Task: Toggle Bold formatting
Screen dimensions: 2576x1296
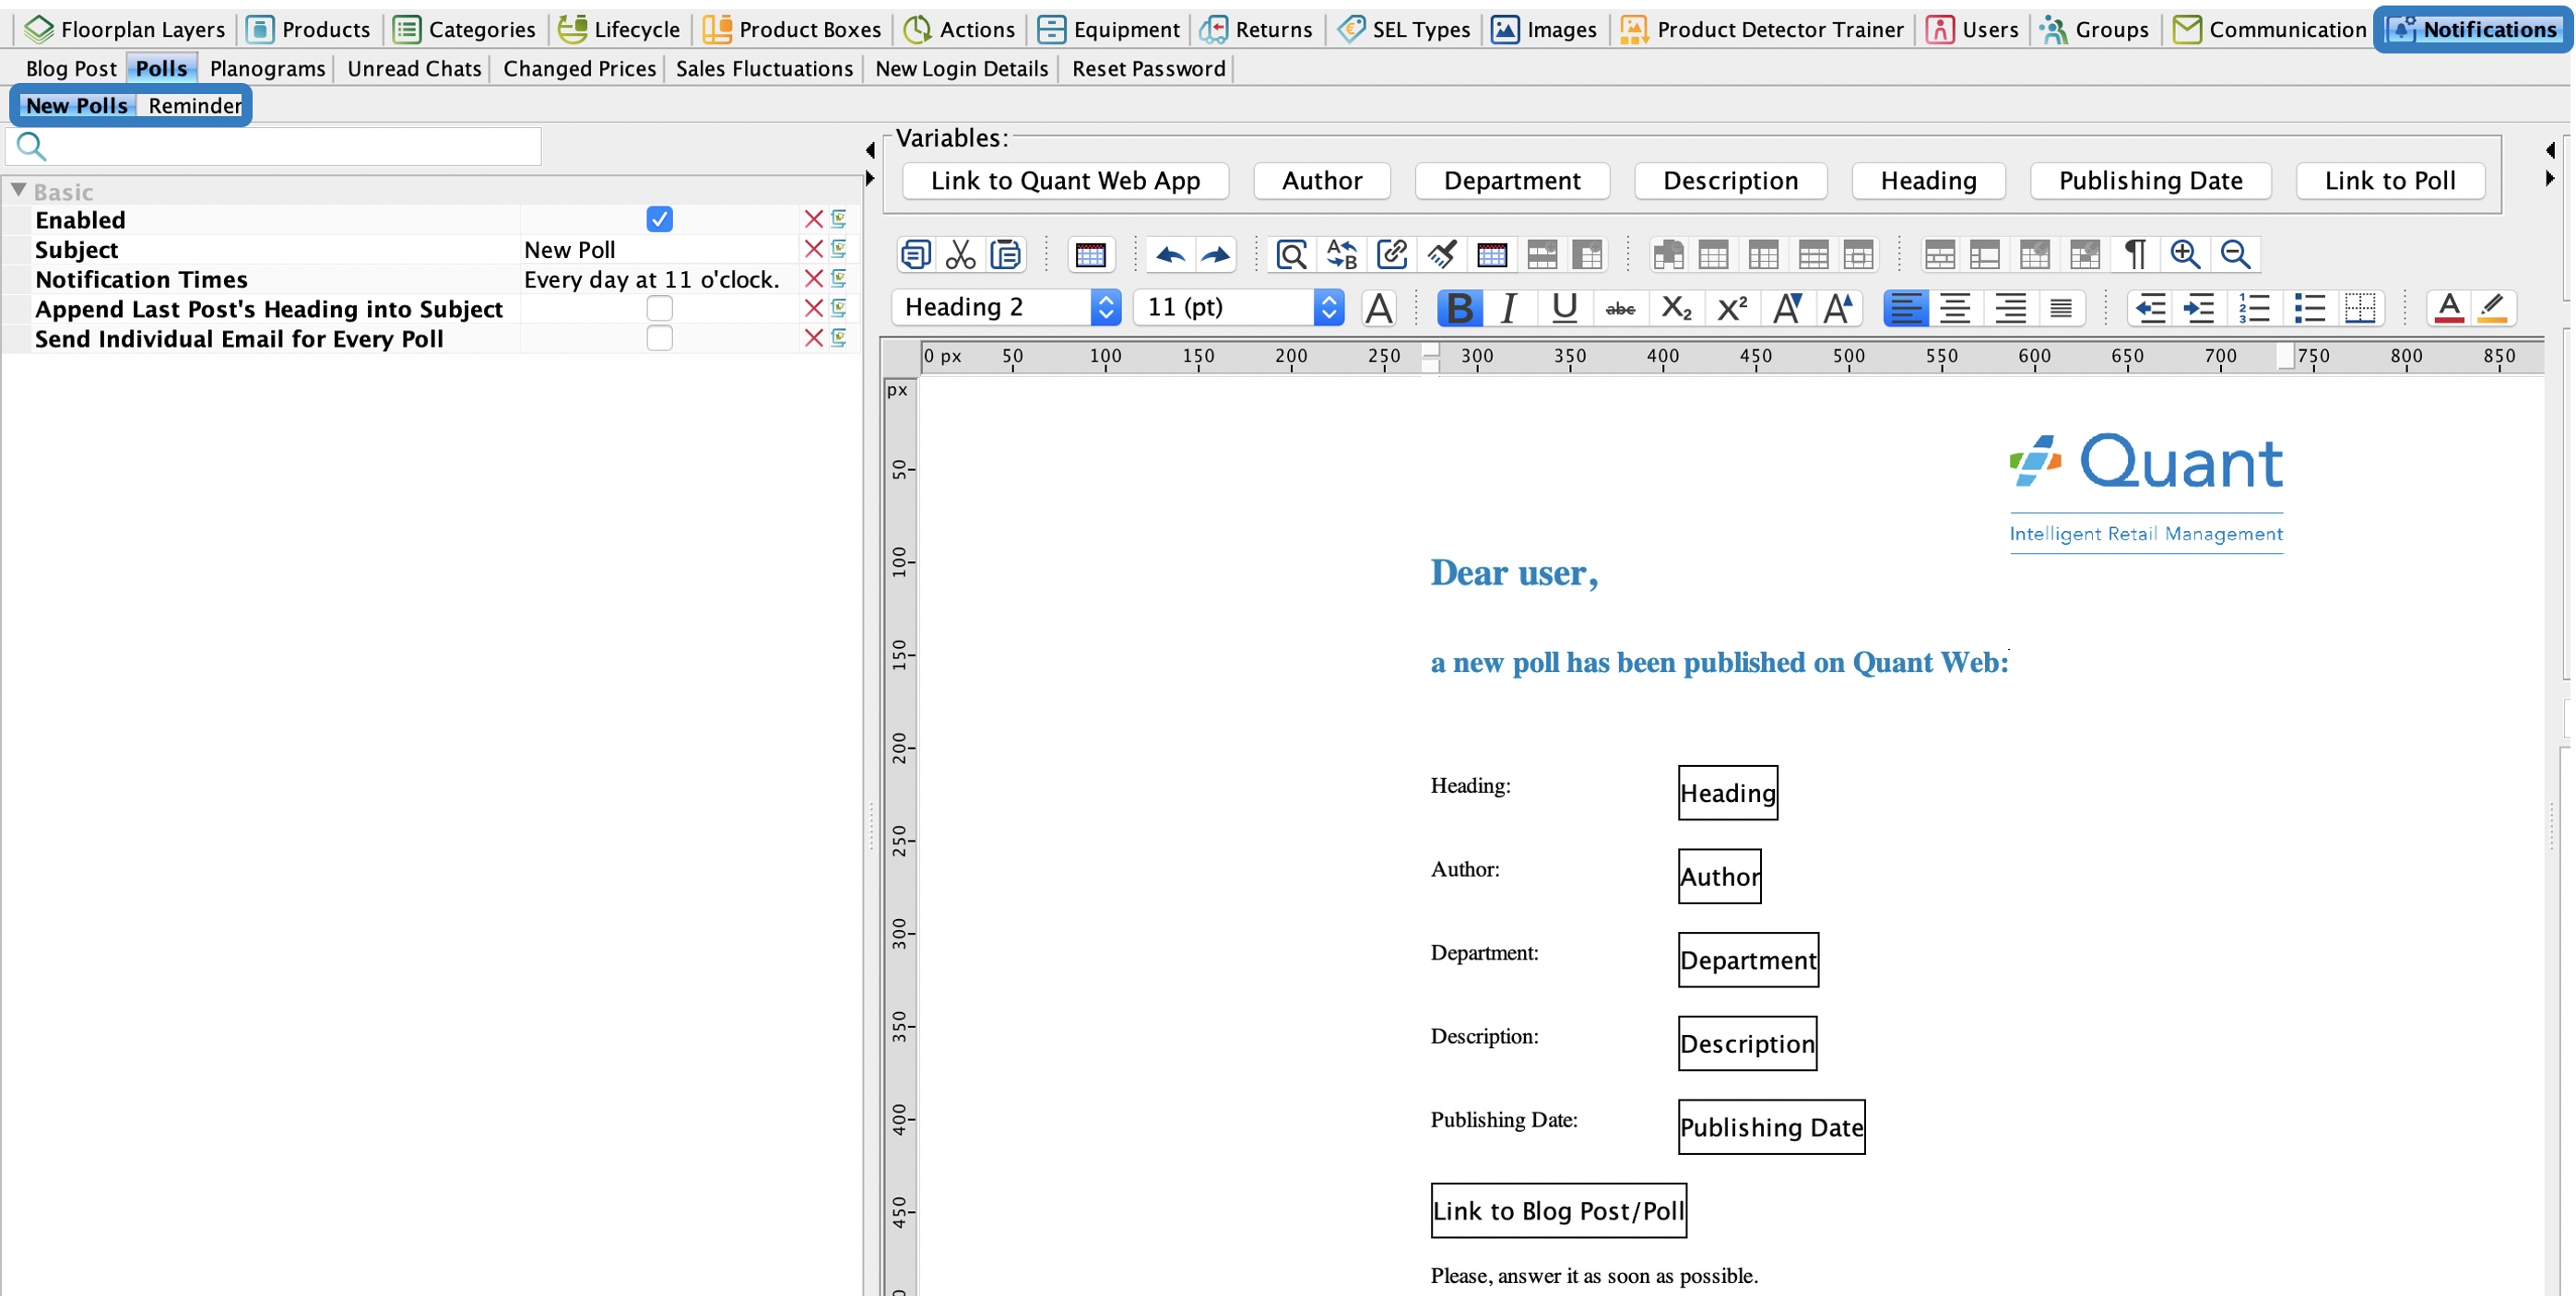Action: click(x=1459, y=308)
